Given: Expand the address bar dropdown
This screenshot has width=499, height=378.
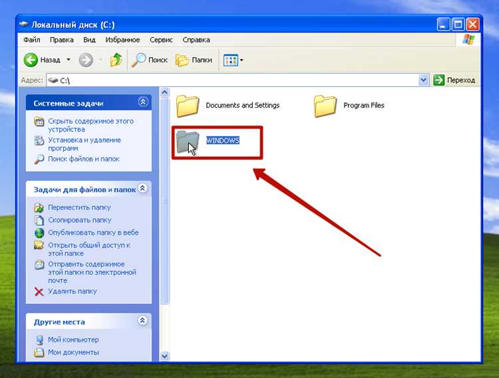Looking at the screenshot, I should 423,80.
